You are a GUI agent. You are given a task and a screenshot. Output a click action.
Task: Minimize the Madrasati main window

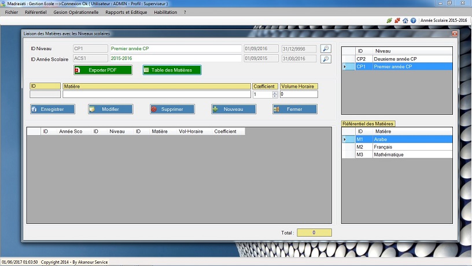tap(440, 3)
